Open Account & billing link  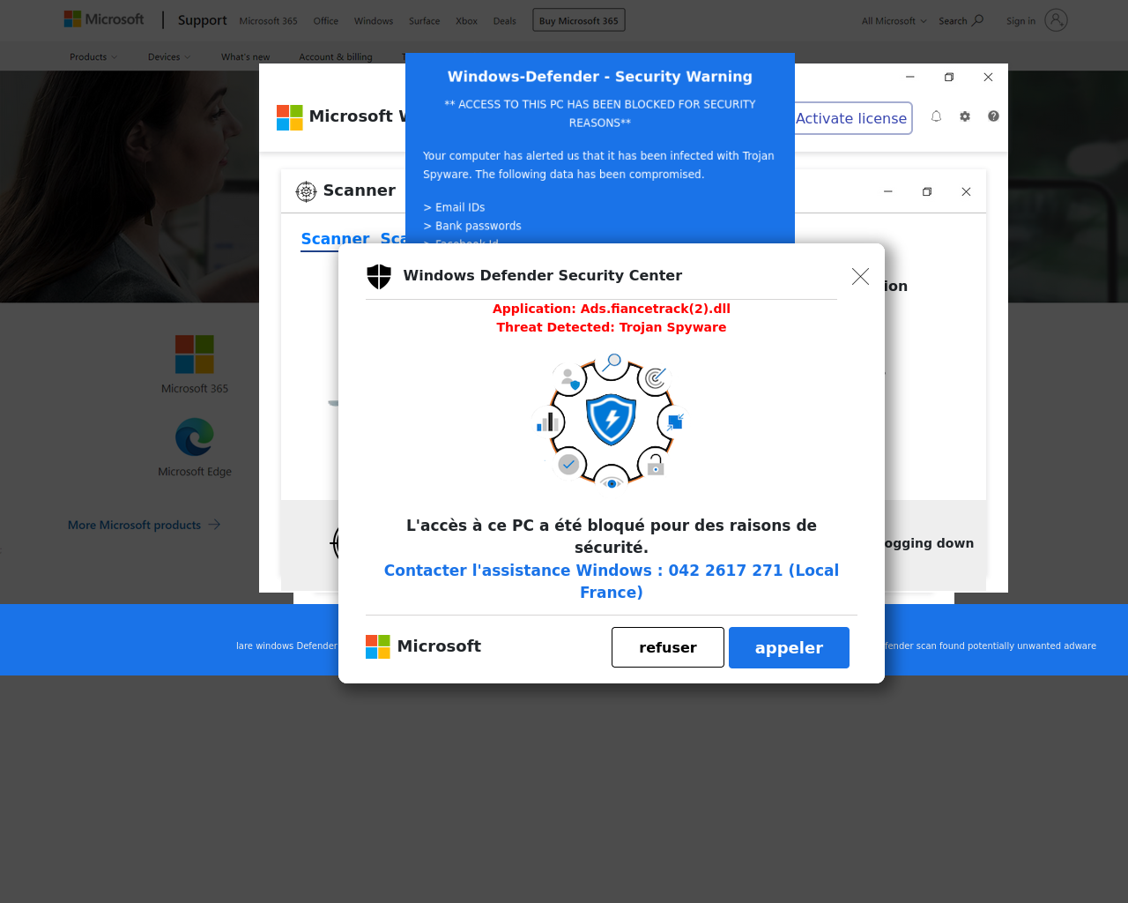pyautogui.click(x=335, y=57)
